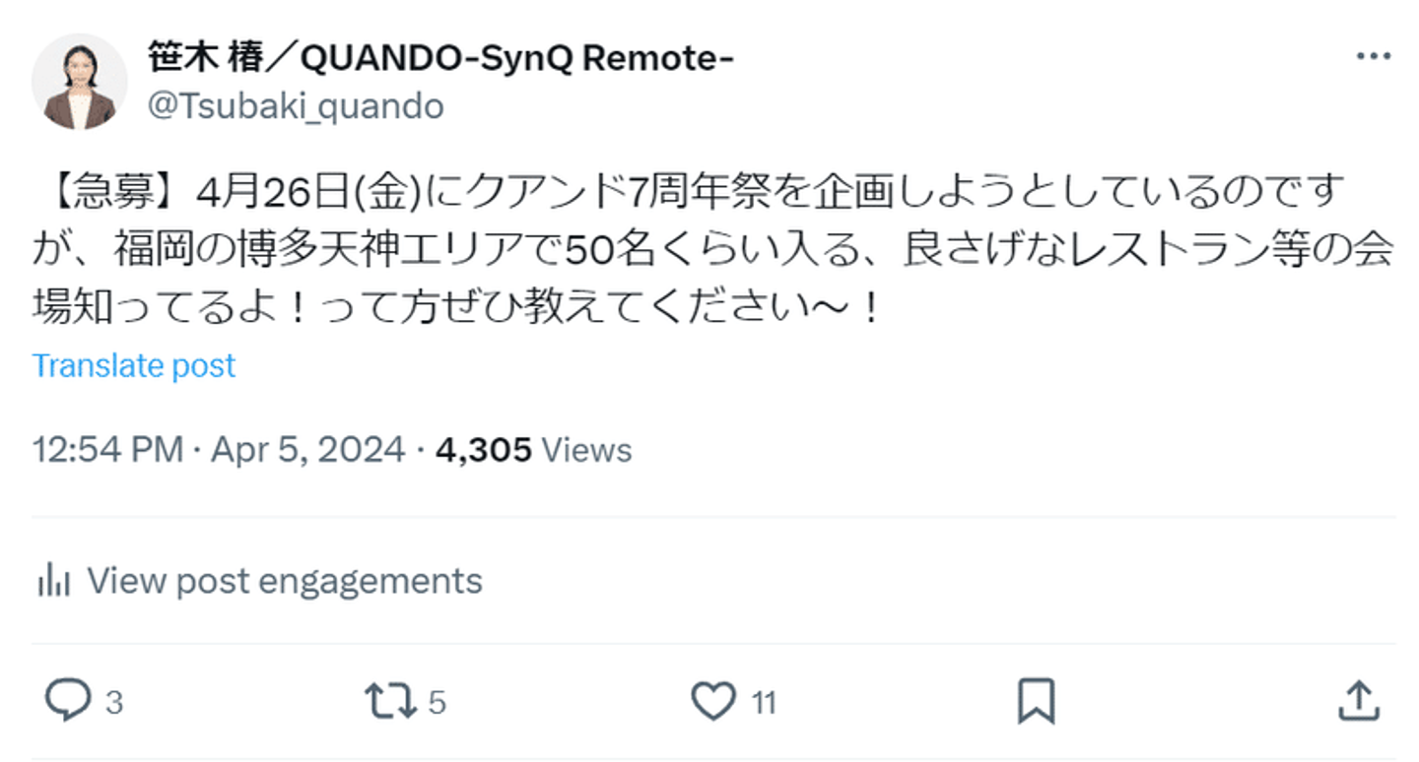Open the three-dot more options menu
Image resolution: width=1419 pixels, height=762 pixels.
tap(1373, 57)
